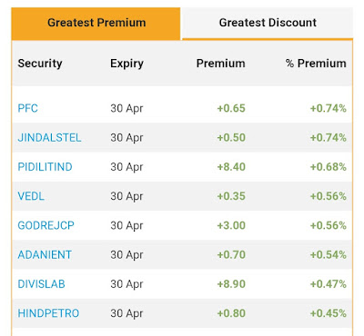364x336 pixels.
Task: Click the Security column header
Action: [40, 64]
